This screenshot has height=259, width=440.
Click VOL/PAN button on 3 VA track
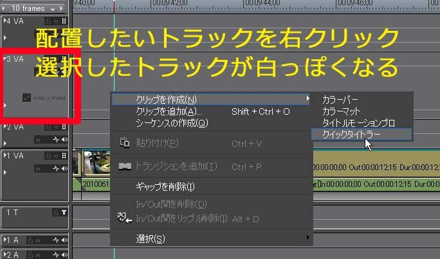[x=44, y=98]
